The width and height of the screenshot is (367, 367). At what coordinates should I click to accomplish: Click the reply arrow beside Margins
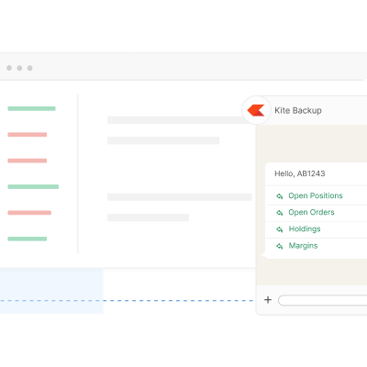coord(280,246)
